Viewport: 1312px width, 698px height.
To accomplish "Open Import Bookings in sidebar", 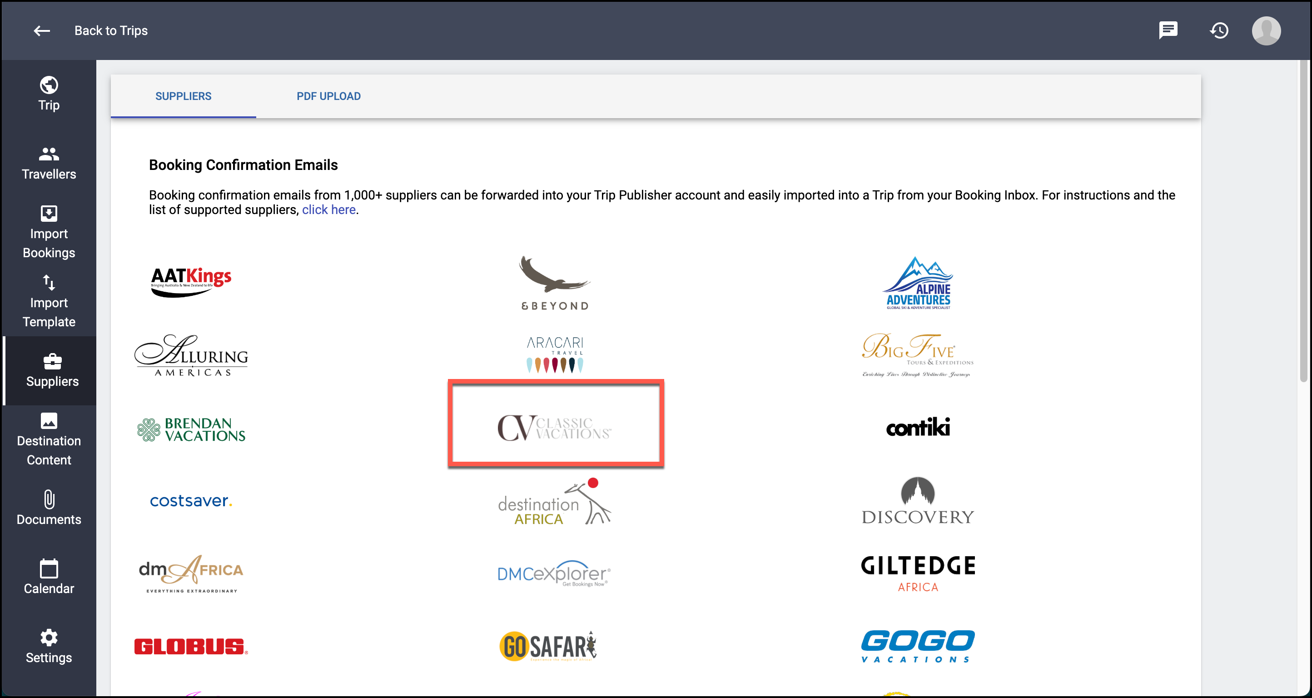I will tap(49, 232).
